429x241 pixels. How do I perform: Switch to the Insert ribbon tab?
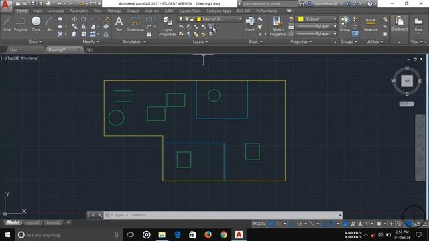(38, 11)
